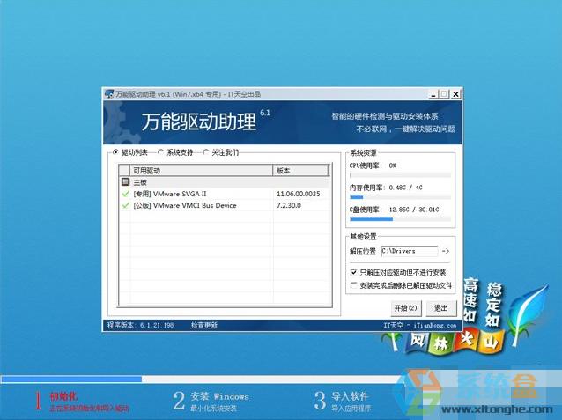The image size is (562, 420).
Task: Click version 11.06.00.0035
Action: point(299,194)
